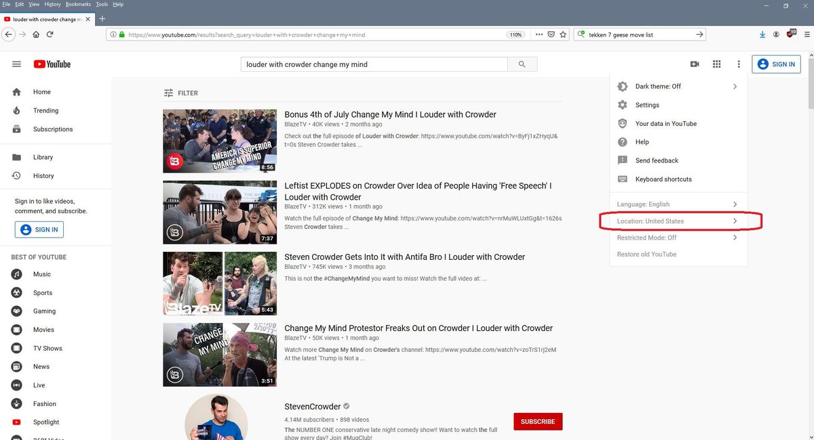Click Restore old YouTube
Image resolution: width=814 pixels, height=440 pixels.
point(646,255)
